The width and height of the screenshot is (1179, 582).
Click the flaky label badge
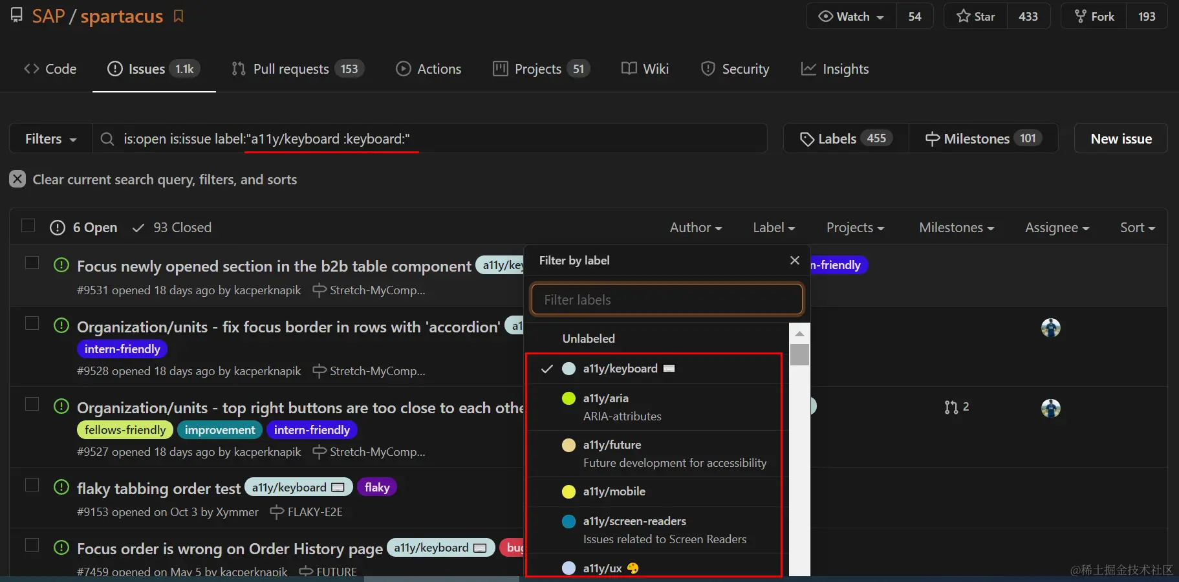377,487
